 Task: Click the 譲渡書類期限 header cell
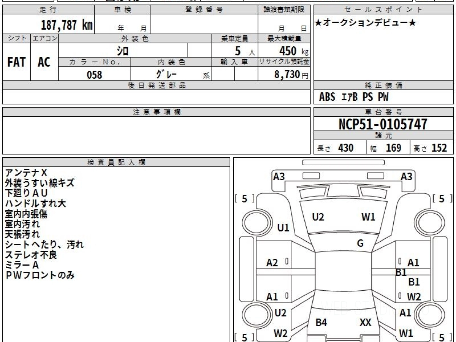pyautogui.click(x=284, y=10)
